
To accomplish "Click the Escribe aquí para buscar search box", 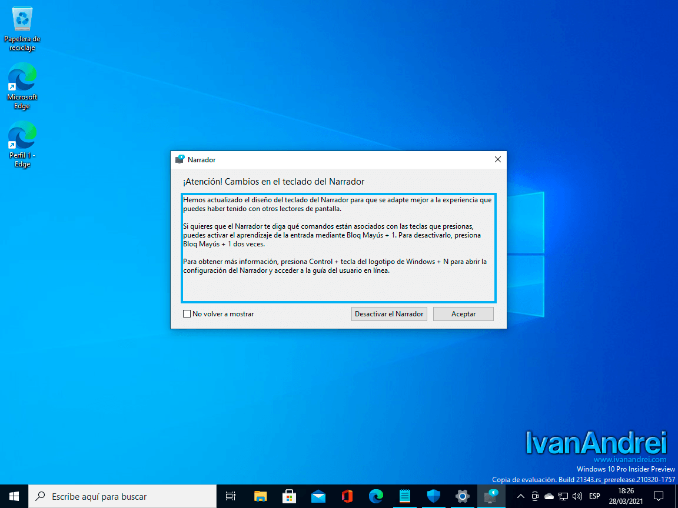I will [x=122, y=496].
